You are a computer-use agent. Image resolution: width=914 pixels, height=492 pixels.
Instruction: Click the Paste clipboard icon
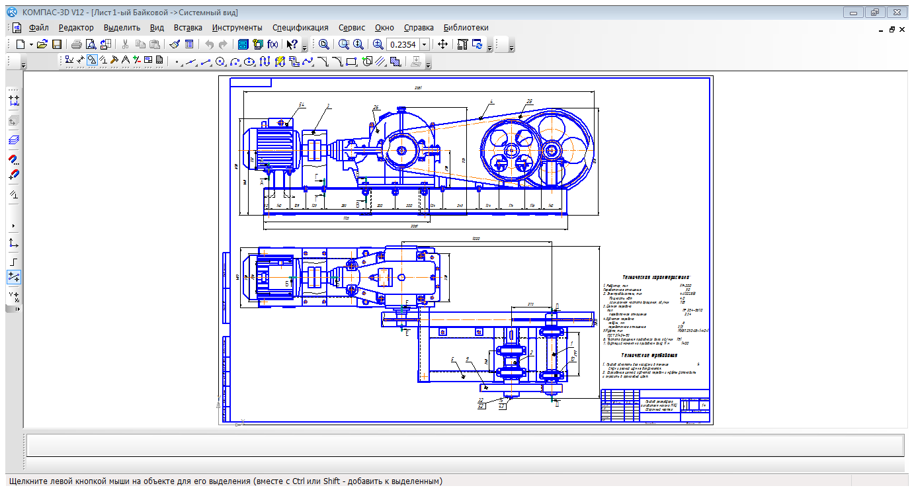pyautogui.click(x=154, y=44)
